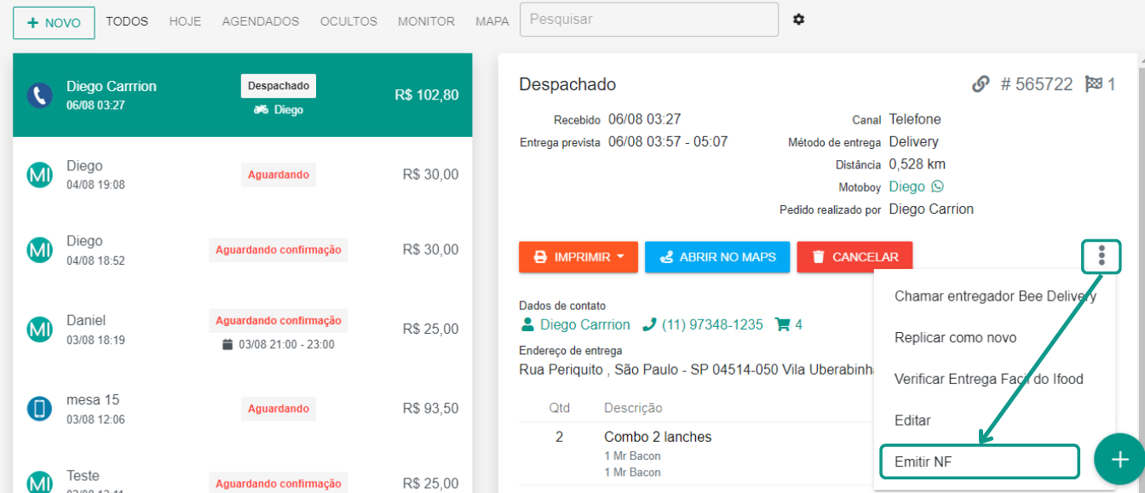This screenshot has width=1145, height=493.
Task: Click the link icon next to order number
Action: click(981, 84)
